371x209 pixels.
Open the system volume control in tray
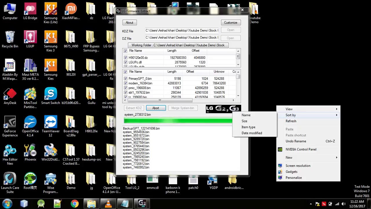pos(343,204)
